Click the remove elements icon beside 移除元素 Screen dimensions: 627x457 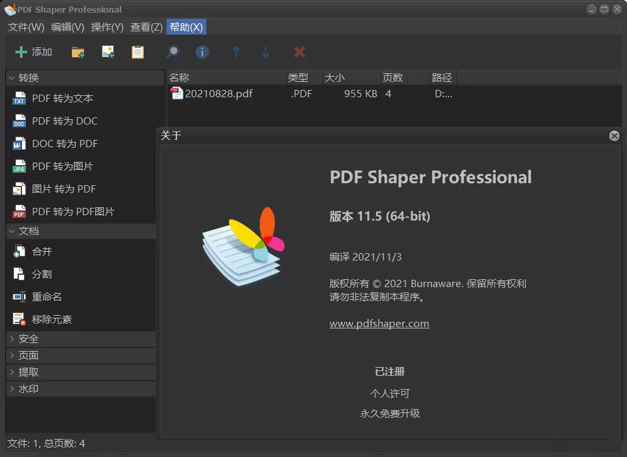pos(19,319)
